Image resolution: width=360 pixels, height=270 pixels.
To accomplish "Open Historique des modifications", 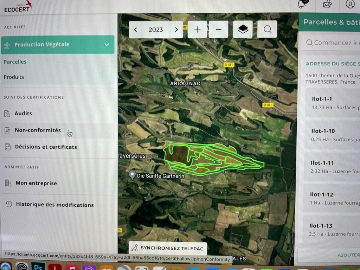I will pyautogui.click(x=54, y=205).
